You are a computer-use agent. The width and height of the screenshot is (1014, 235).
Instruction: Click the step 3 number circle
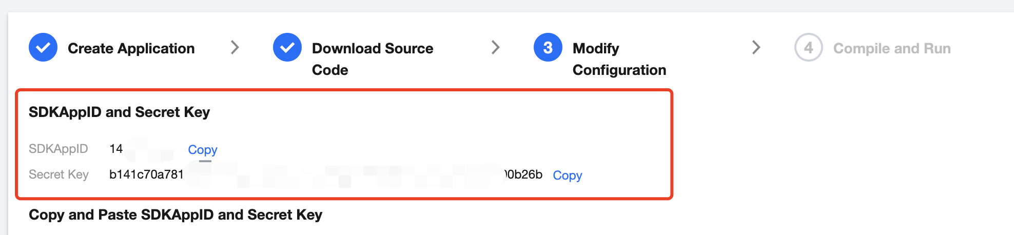548,47
